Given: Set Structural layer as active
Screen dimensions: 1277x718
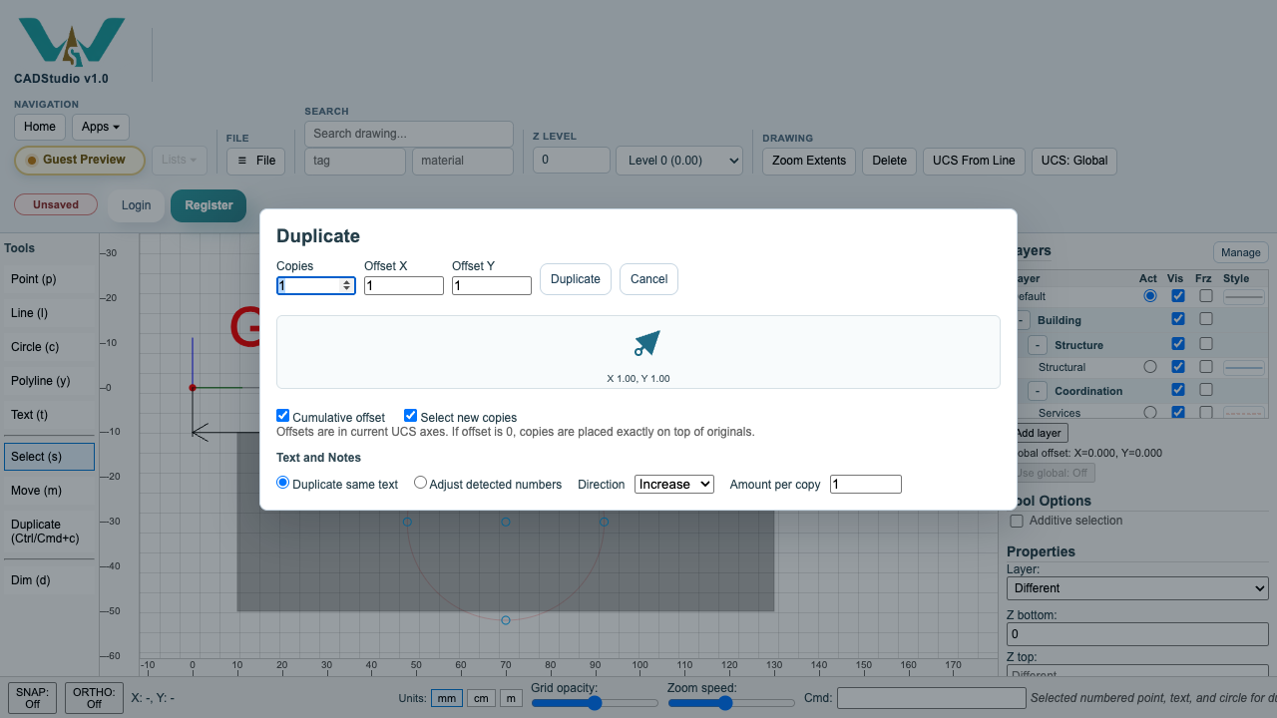Looking at the screenshot, I should tap(1150, 367).
